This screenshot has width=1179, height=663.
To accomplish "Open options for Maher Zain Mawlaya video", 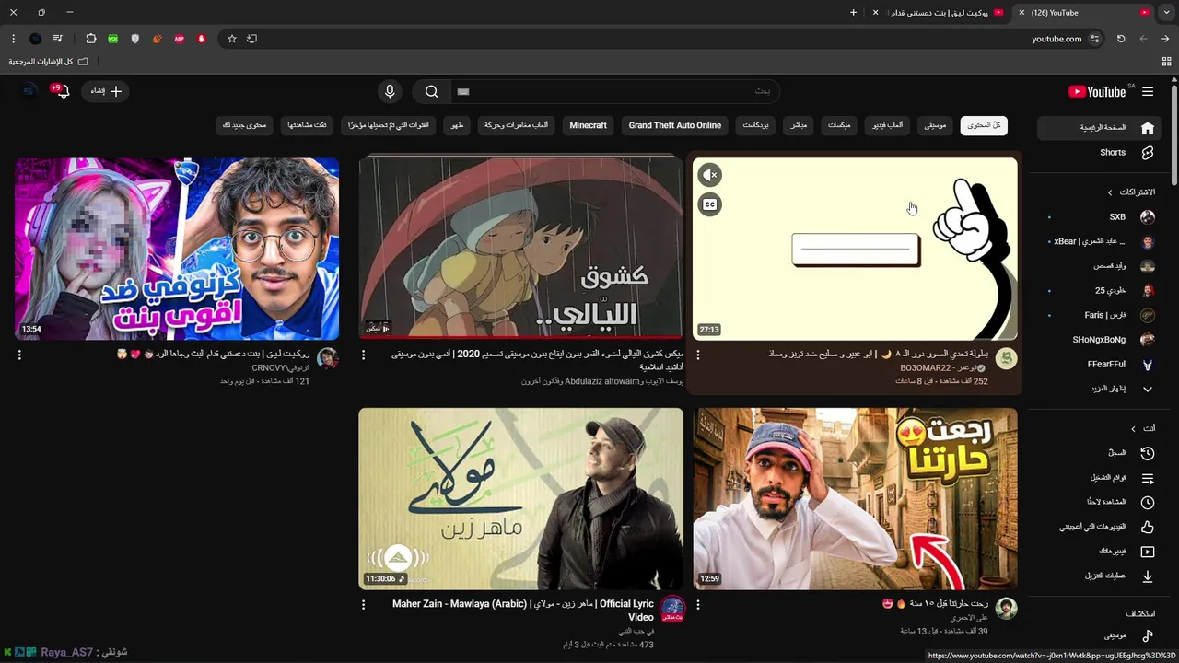I will click(364, 605).
